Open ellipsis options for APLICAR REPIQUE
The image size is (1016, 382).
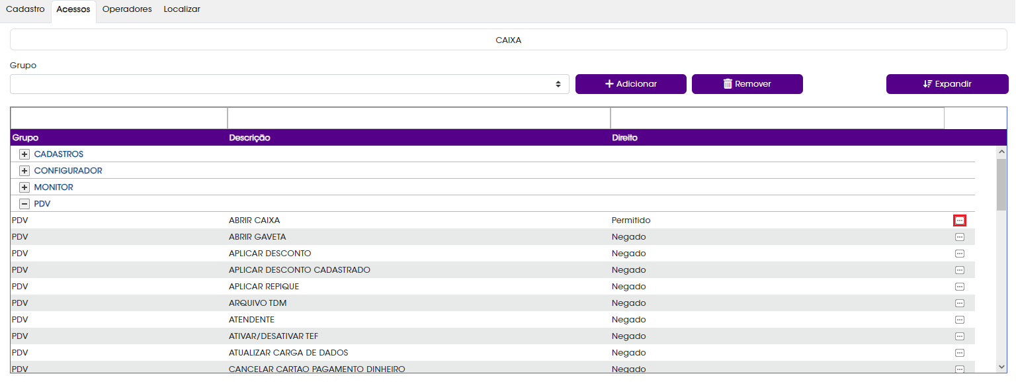(959, 287)
